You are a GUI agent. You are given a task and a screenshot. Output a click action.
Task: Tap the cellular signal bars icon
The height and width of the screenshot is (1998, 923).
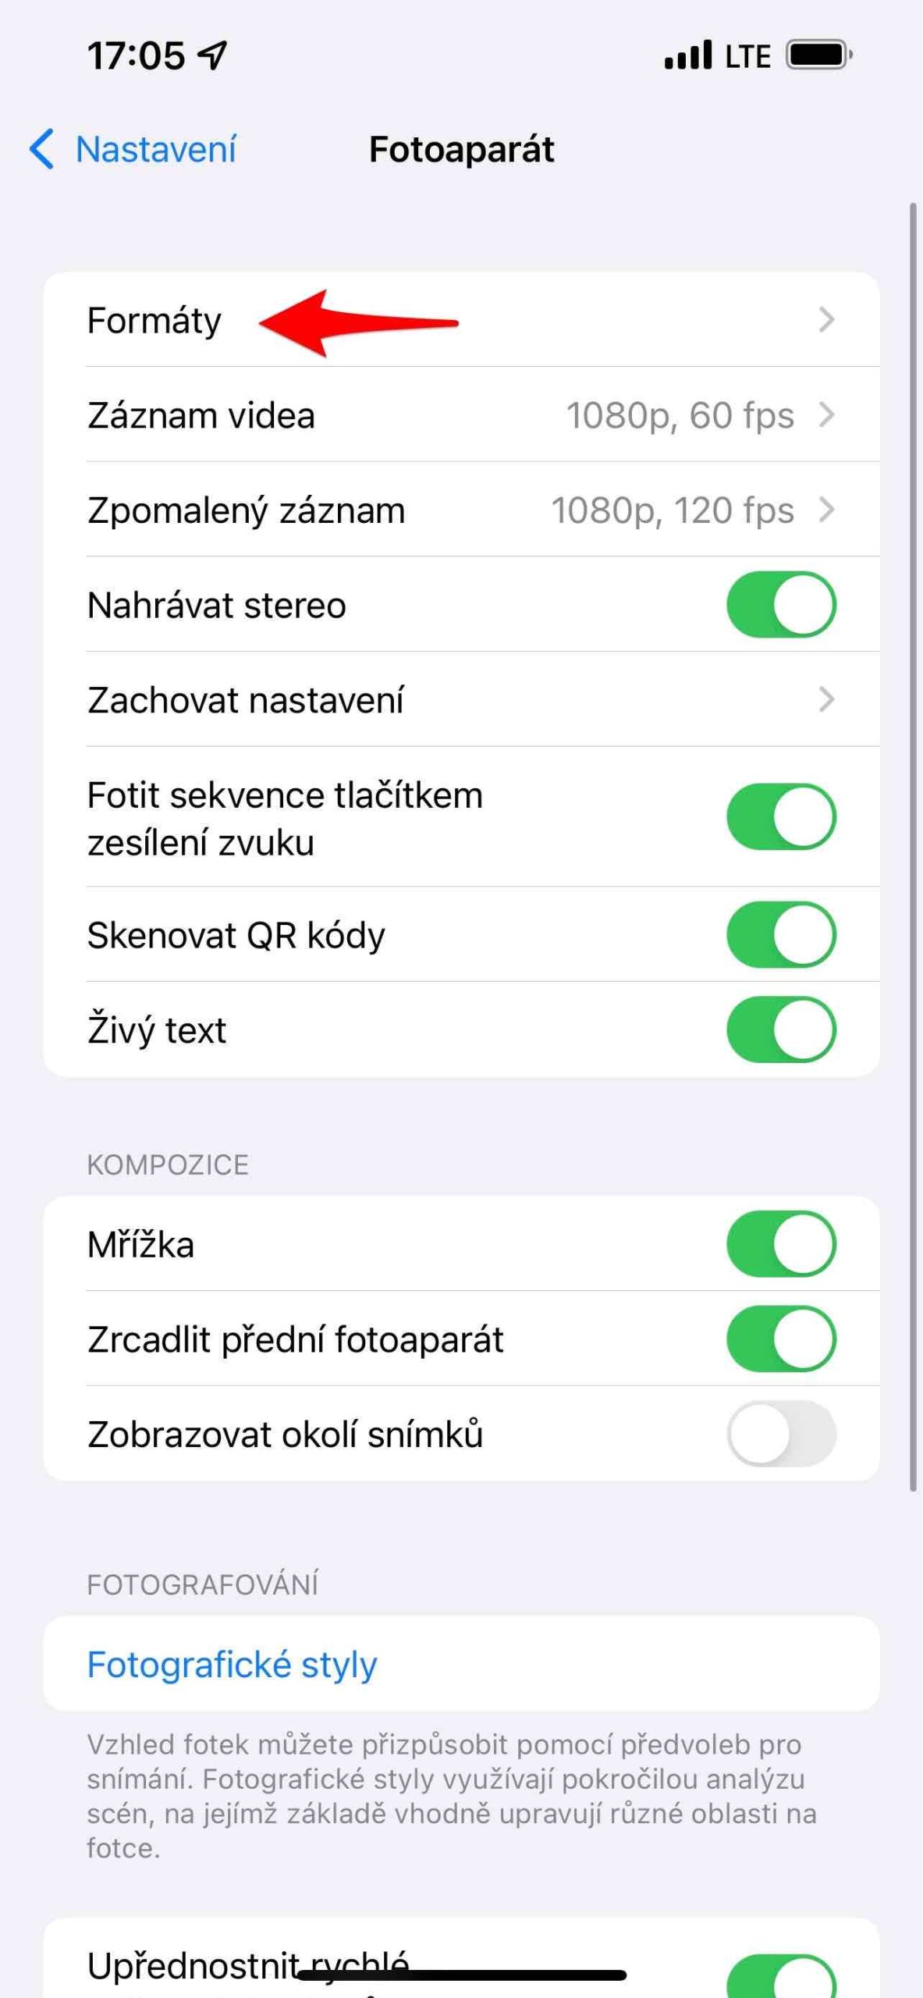click(687, 55)
